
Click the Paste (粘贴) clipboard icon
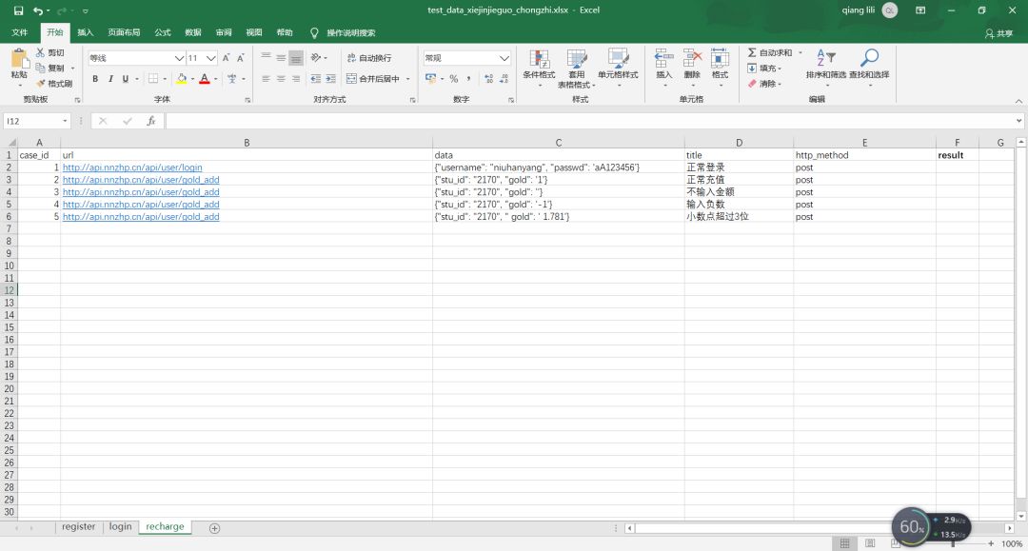tap(20, 60)
